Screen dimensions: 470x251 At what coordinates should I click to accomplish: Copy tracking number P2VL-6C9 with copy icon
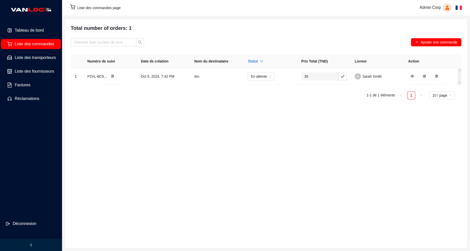click(113, 76)
